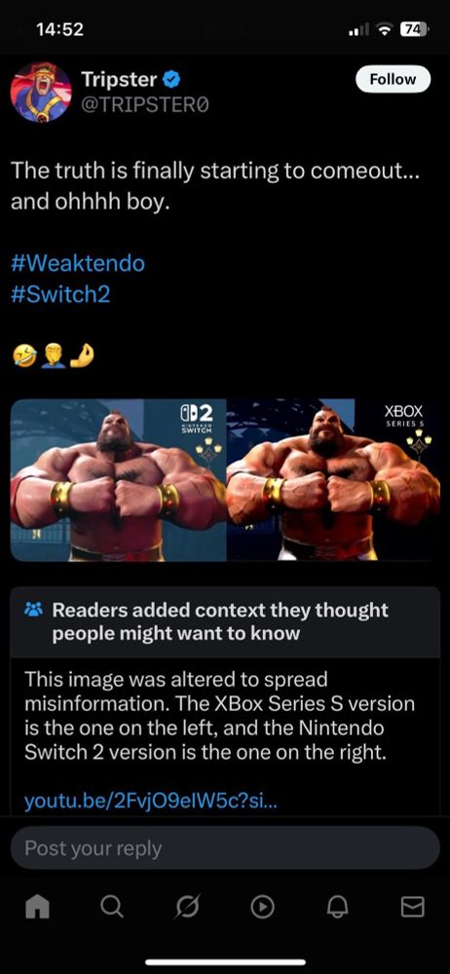Open the Notifications bell tab
The height and width of the screenshot is (974, 450).
coord(337,908)
